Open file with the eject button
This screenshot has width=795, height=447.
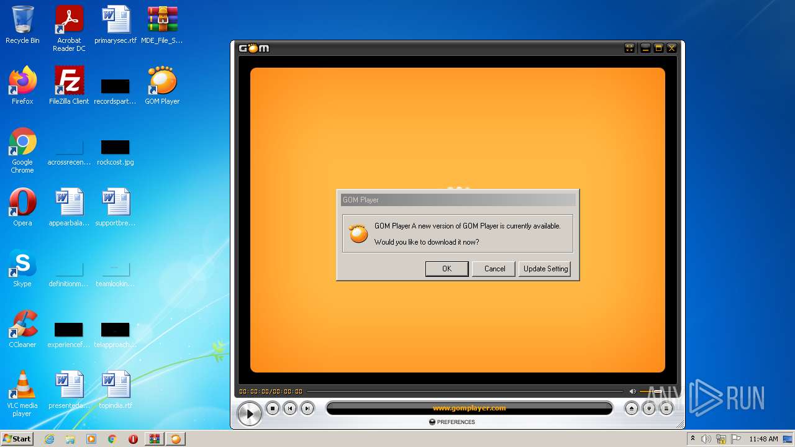[x=631, y=409]
